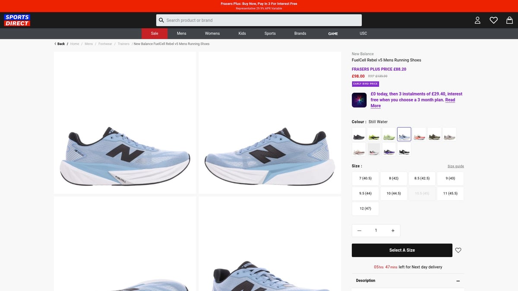518x291 pixels.
Task: Go to Footwear breadcrumb
Action: 105,44
